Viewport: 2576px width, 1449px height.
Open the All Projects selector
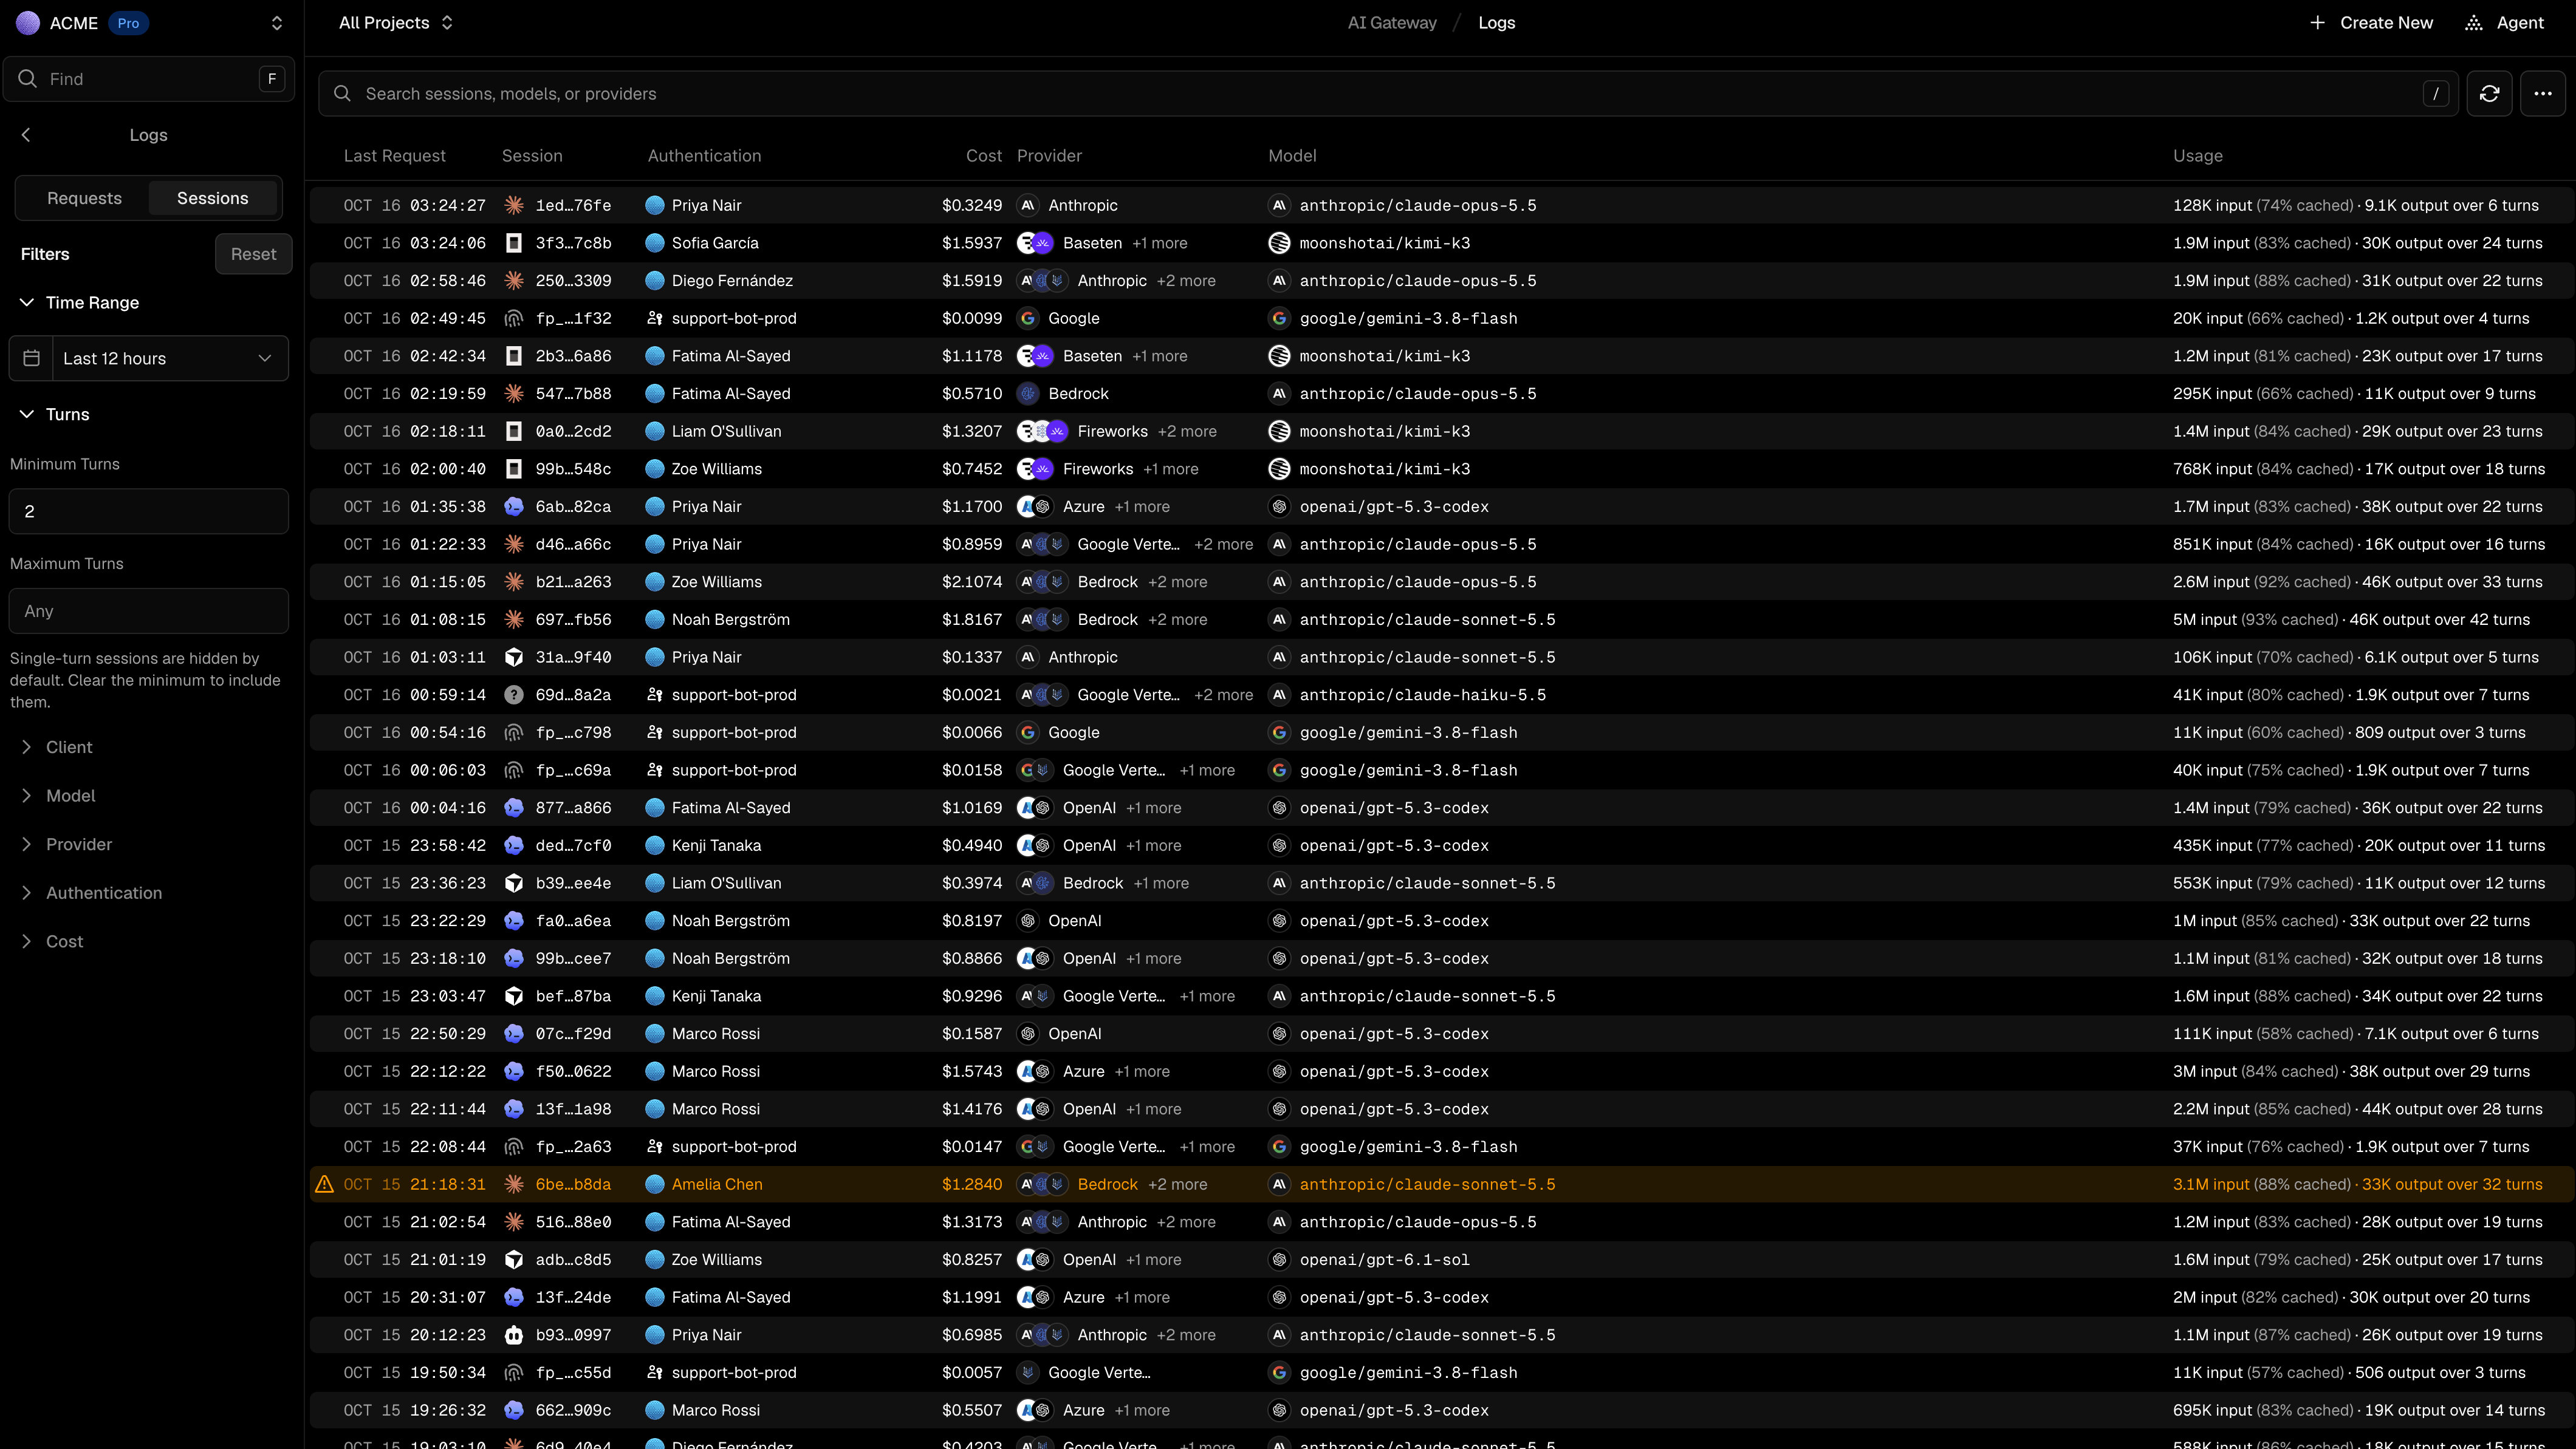(396, 23)
